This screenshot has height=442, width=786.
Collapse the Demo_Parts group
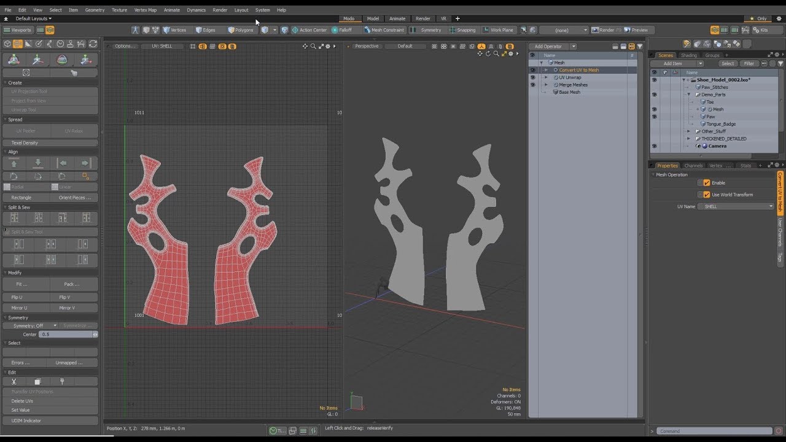pyautogui.click(x=689, y=95)
